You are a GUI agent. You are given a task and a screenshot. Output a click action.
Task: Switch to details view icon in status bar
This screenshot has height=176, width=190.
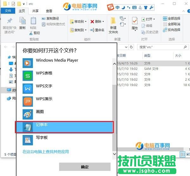[x=183, y=154]
